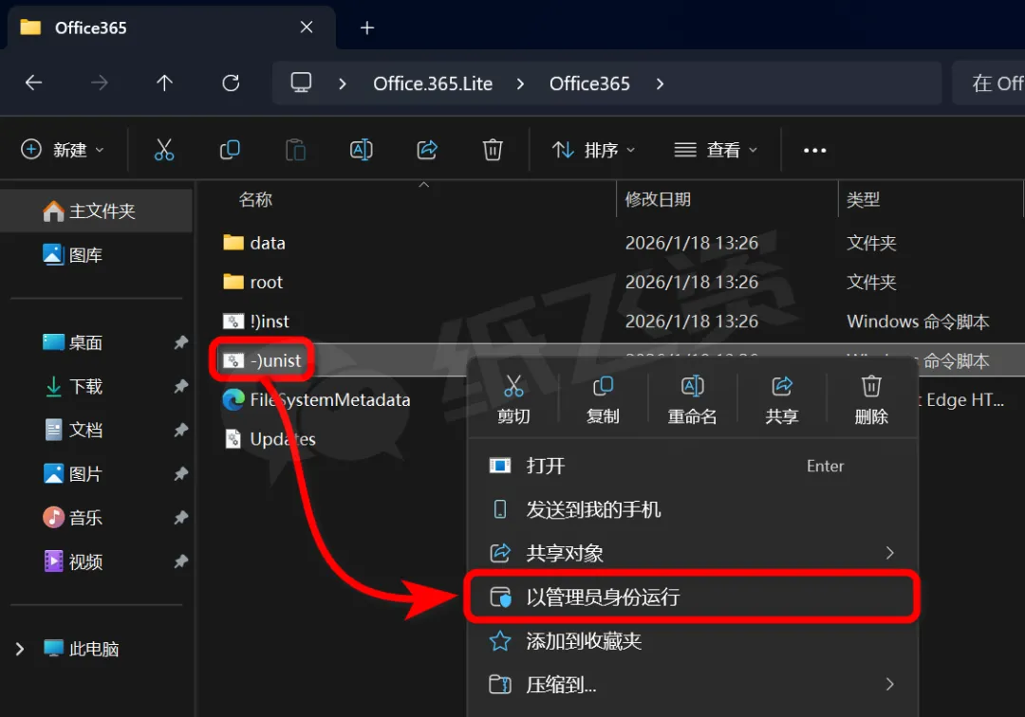Click 重命名 in the context menu
This screenshot has width=1025, height=717.
692,399
